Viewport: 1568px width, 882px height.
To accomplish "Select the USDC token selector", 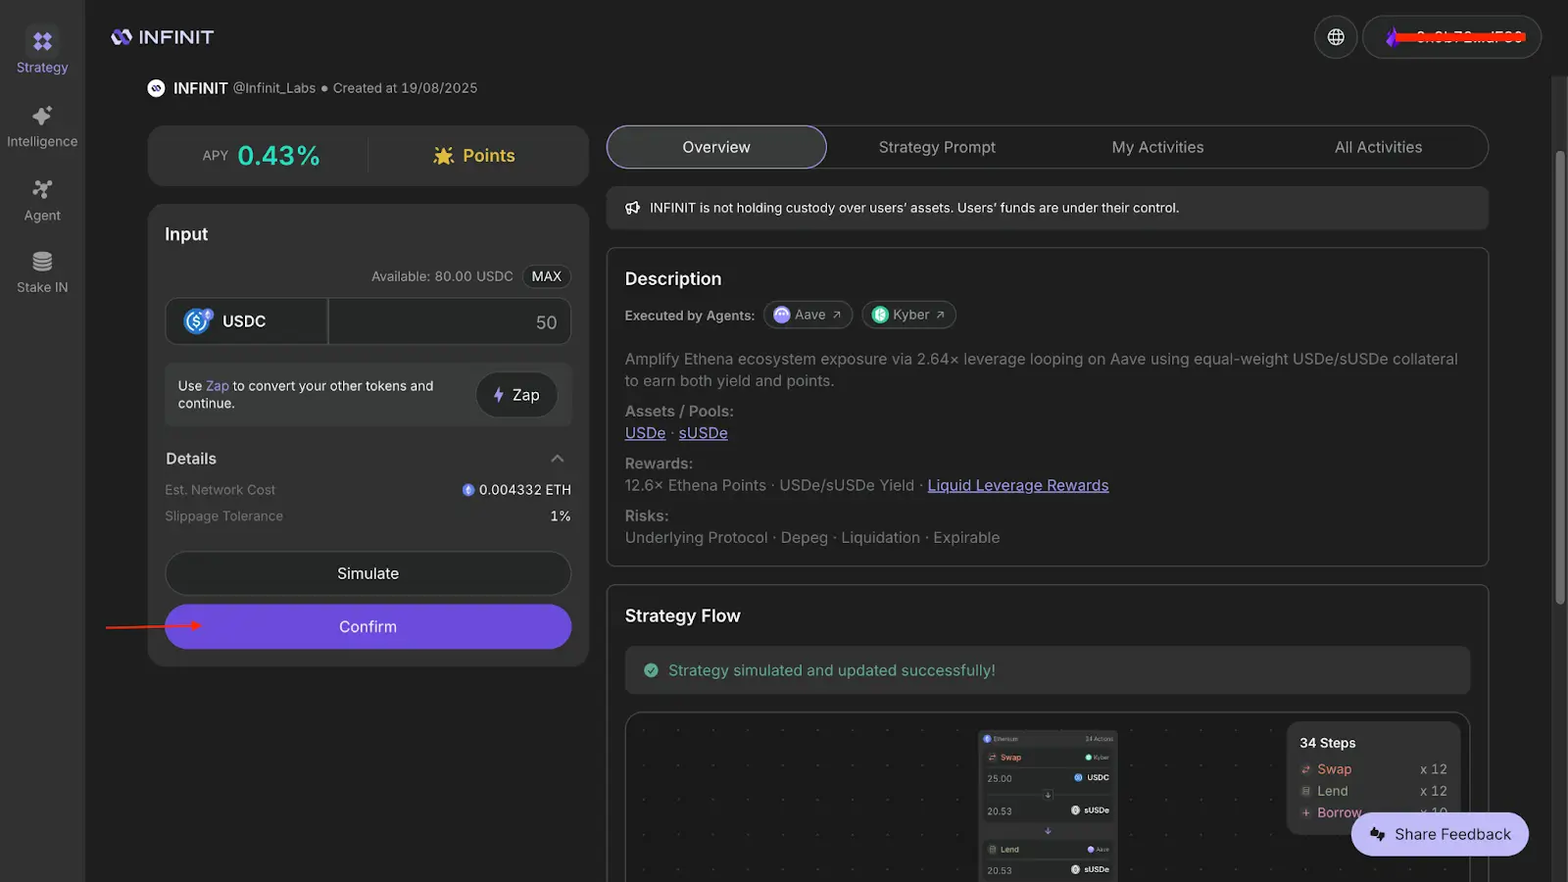I will click(x=246, y=321).
